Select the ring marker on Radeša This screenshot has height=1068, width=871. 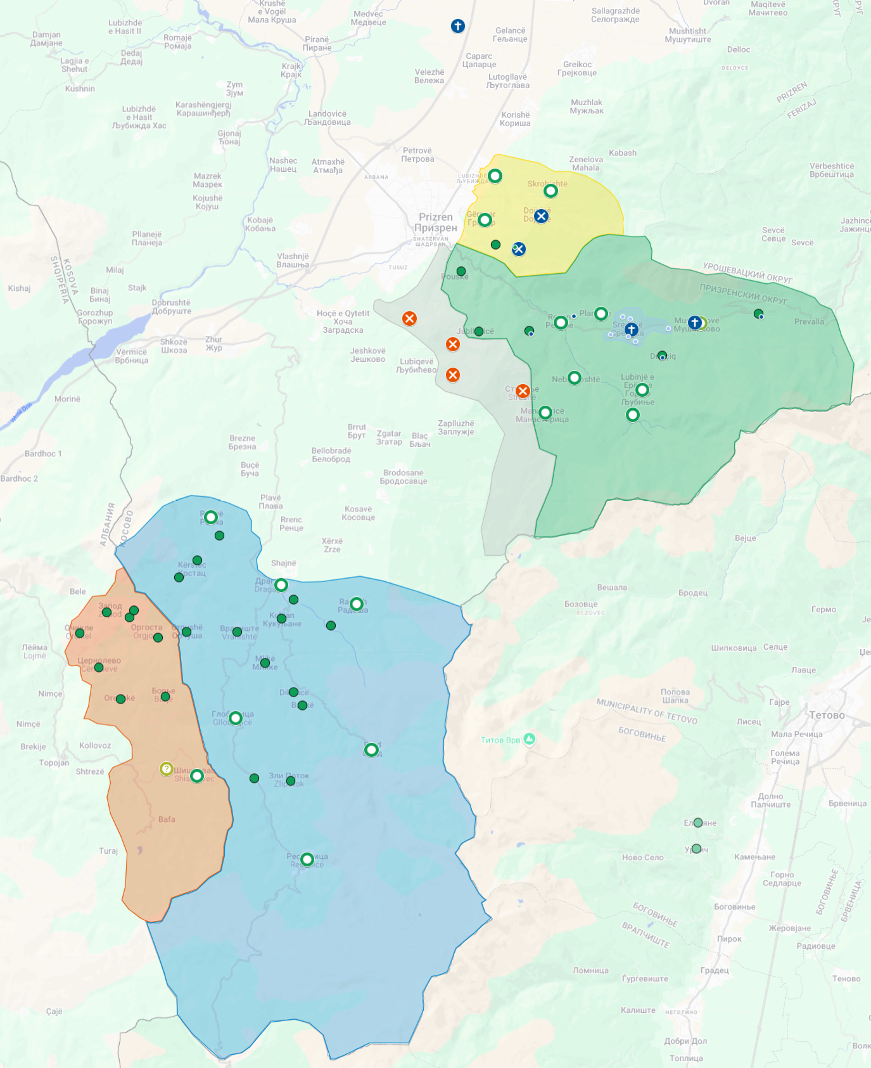coord(357,604)
